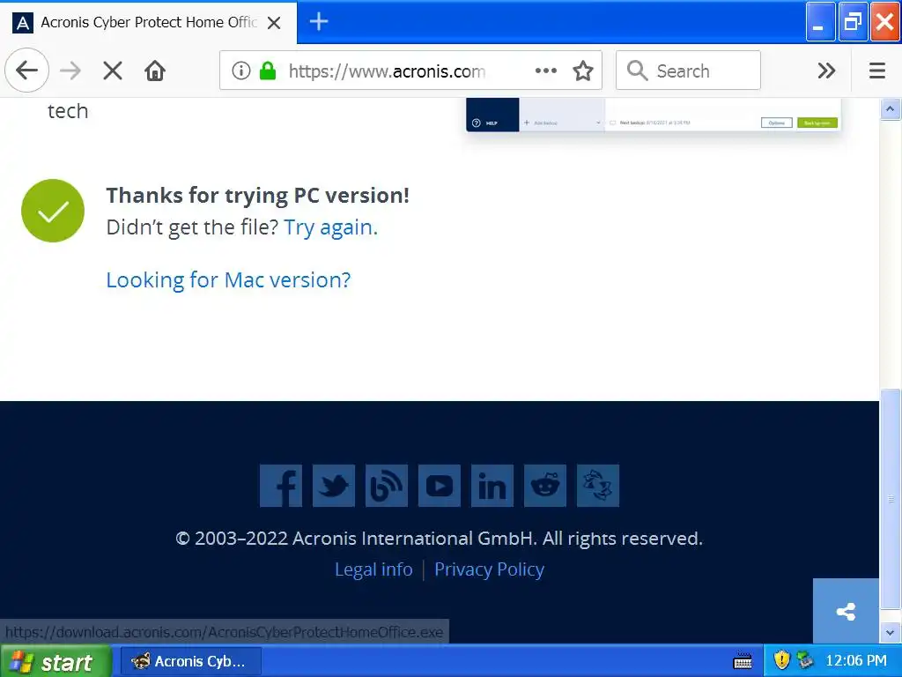
Task: Visit Acronis Facebook page icon
Action: click(281, 486)
